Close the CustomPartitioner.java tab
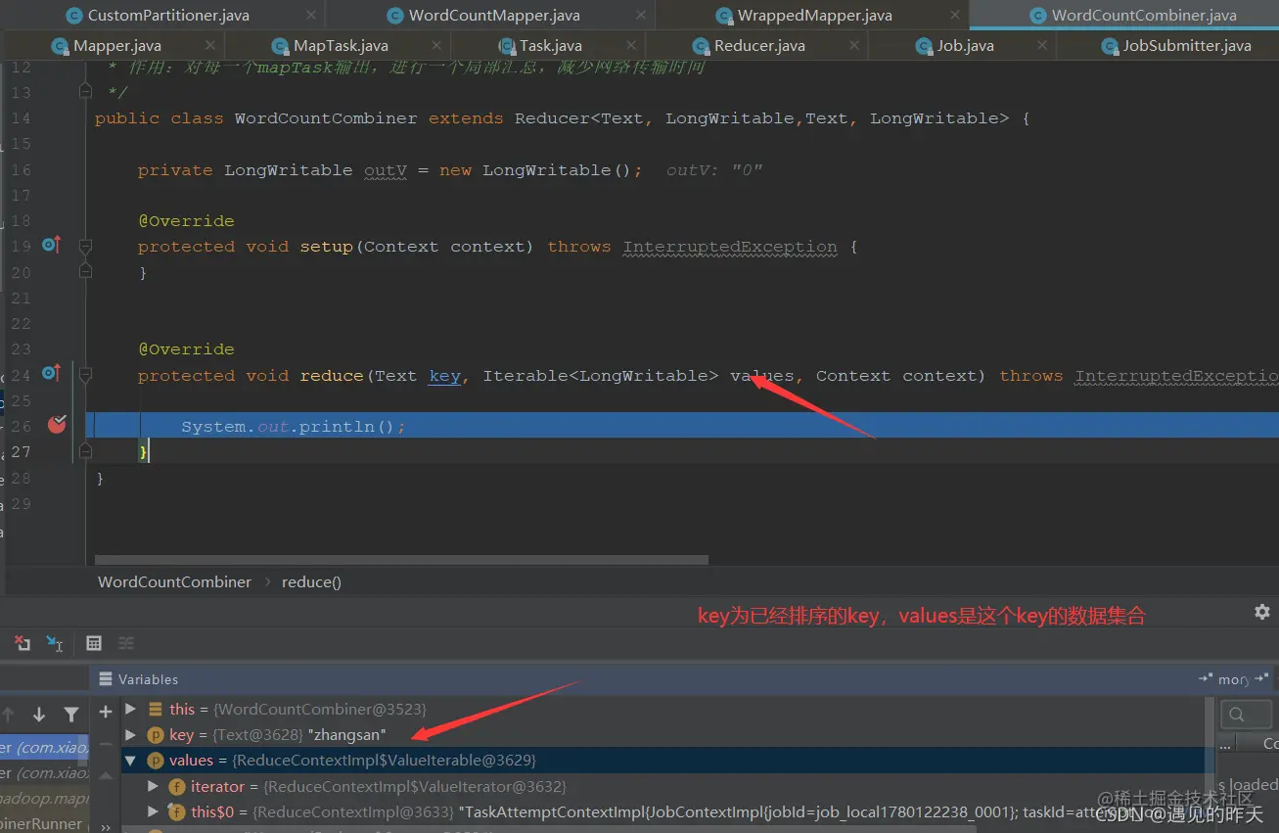Screen dimensions: 1279x833 click(311, 16)
